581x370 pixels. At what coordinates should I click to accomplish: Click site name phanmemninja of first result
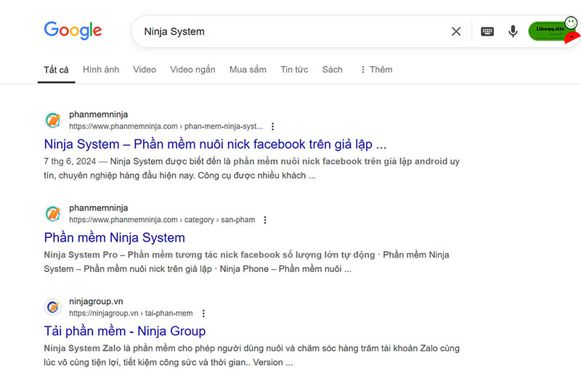tap(99, 115)
